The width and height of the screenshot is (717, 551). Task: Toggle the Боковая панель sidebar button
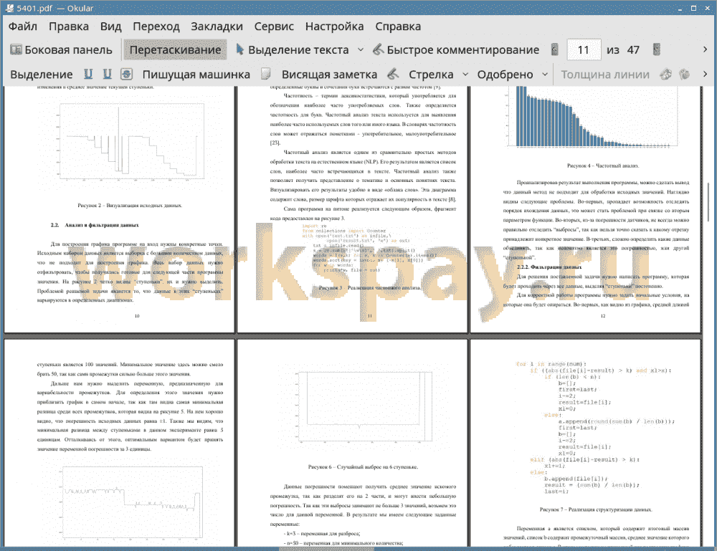click(x=61, y=50)
